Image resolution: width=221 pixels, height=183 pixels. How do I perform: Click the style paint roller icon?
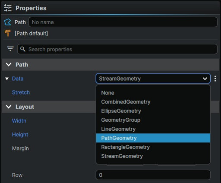click(x=7, y=33)
